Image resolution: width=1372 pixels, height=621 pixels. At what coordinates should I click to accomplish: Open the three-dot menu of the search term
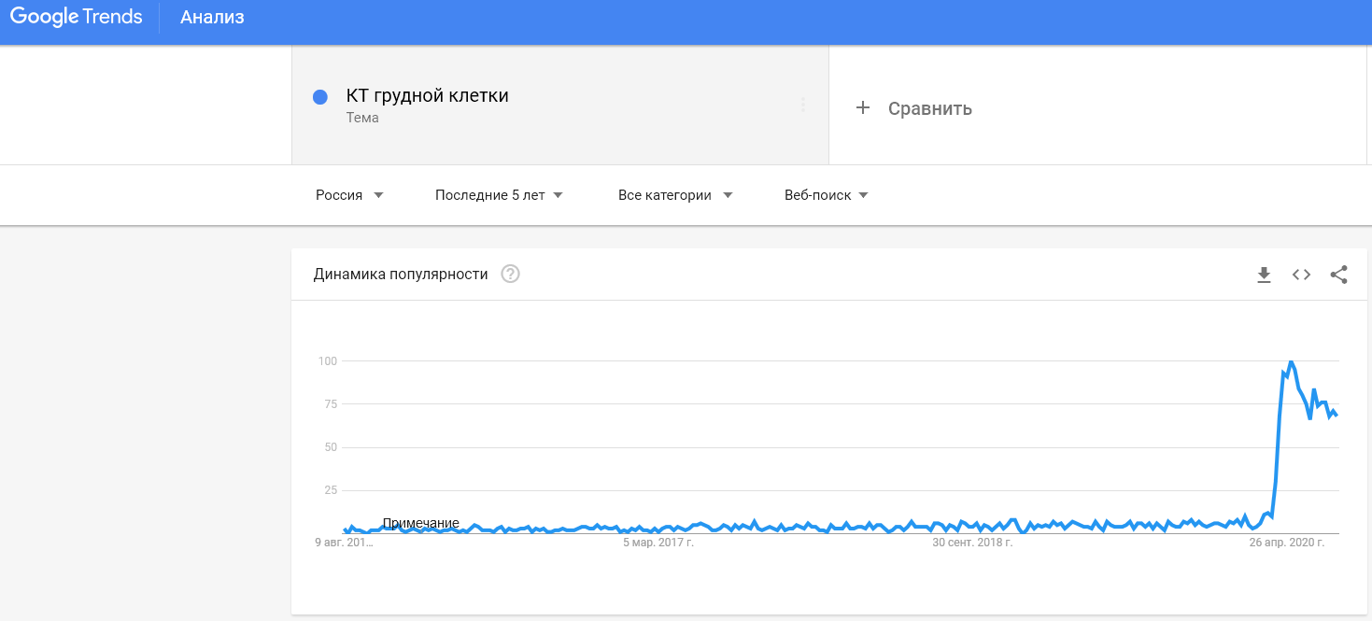coord(802,105)
